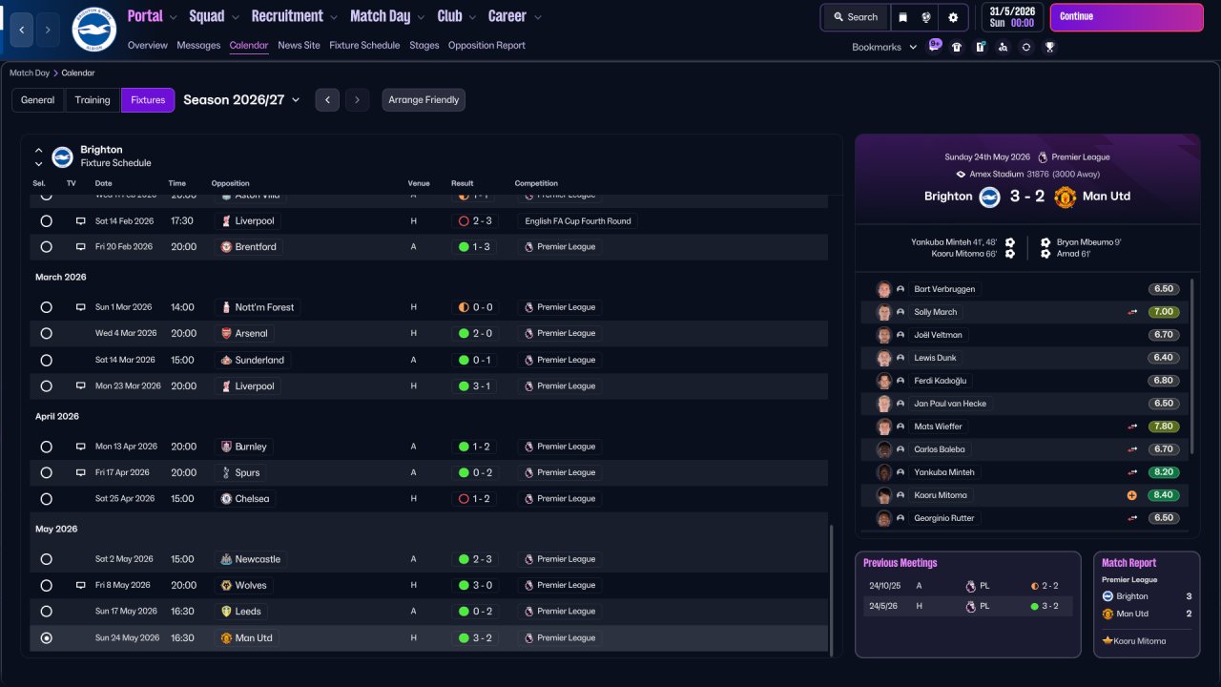Image resolution: width=1221 pixels, height=687 pixels.
Task: Click the Brighton crest in the match header
Action: click(x=990, y=197)
